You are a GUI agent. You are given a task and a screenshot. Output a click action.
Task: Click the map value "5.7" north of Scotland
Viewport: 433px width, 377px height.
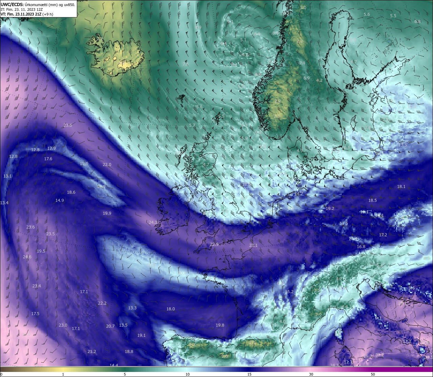click(192, 125)
